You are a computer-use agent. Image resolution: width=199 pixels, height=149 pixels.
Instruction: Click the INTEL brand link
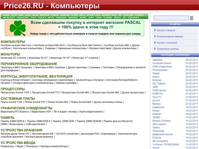point(114,15)
